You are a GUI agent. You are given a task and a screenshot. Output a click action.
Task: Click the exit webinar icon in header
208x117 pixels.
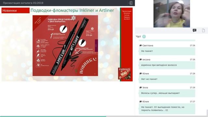(x=130, y=3)
